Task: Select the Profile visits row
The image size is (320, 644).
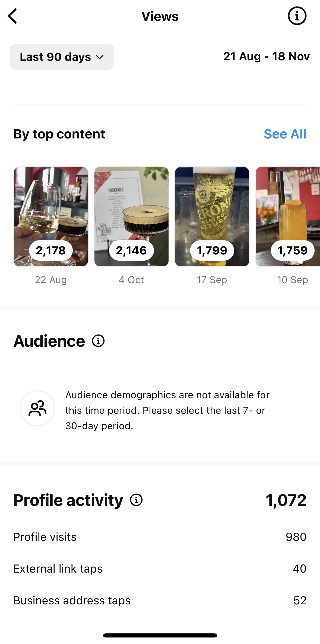Action: pyautogui.click(x=160, y=537)
